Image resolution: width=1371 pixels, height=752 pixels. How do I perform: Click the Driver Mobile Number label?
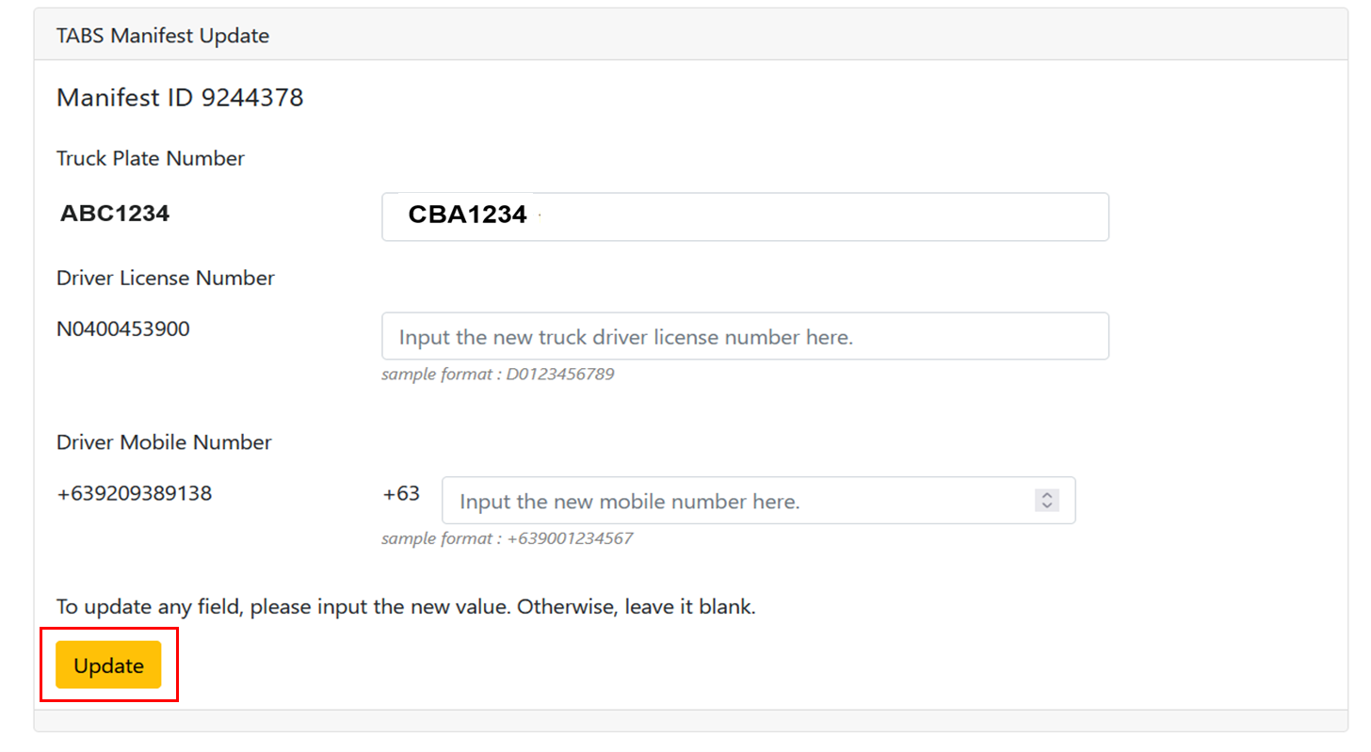[164, 442]
